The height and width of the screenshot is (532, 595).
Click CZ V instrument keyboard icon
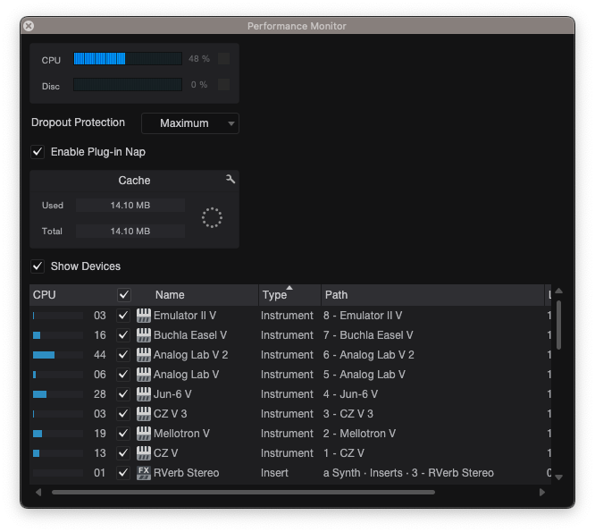coord(144,453)
